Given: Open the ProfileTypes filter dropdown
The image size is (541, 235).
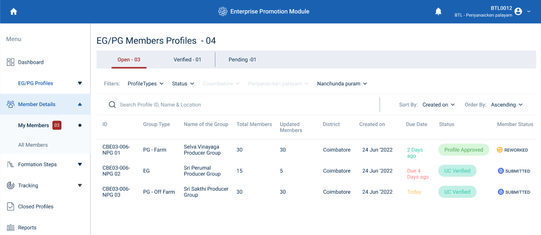Looking at the screenshot, I should (x=145, y=84).
